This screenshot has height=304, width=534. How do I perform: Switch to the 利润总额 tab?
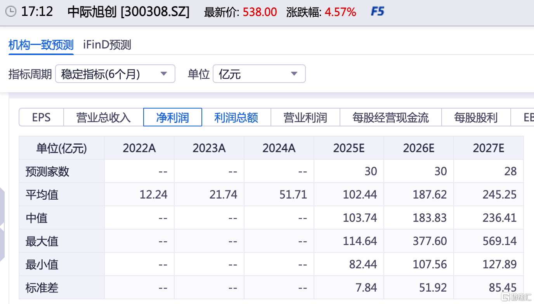pos(236,117)
